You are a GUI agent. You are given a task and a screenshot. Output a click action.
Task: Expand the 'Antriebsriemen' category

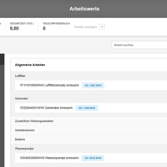click(x=89, y=130)
